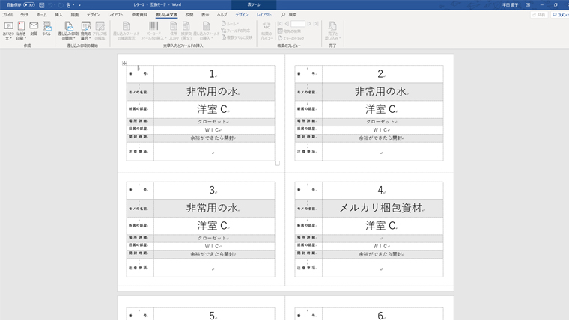The width and height of the screenshot is (569, 320).
Task: Click the 非常用の水 cell in label 1
Action: point(213,92)
